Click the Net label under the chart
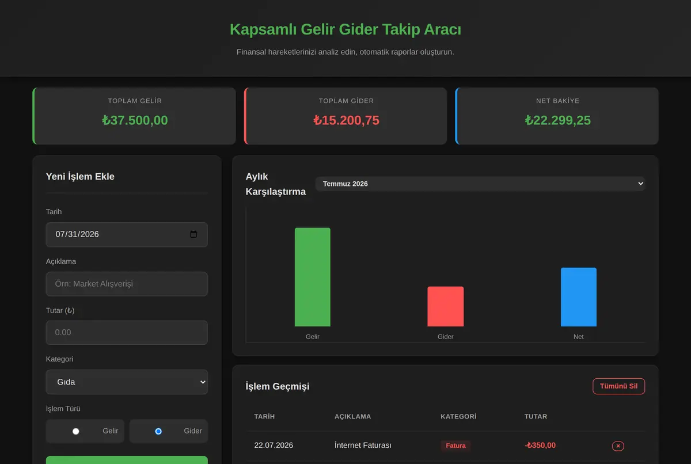 579,337
